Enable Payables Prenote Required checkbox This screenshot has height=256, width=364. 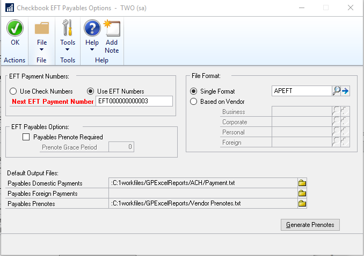[26, 137]
